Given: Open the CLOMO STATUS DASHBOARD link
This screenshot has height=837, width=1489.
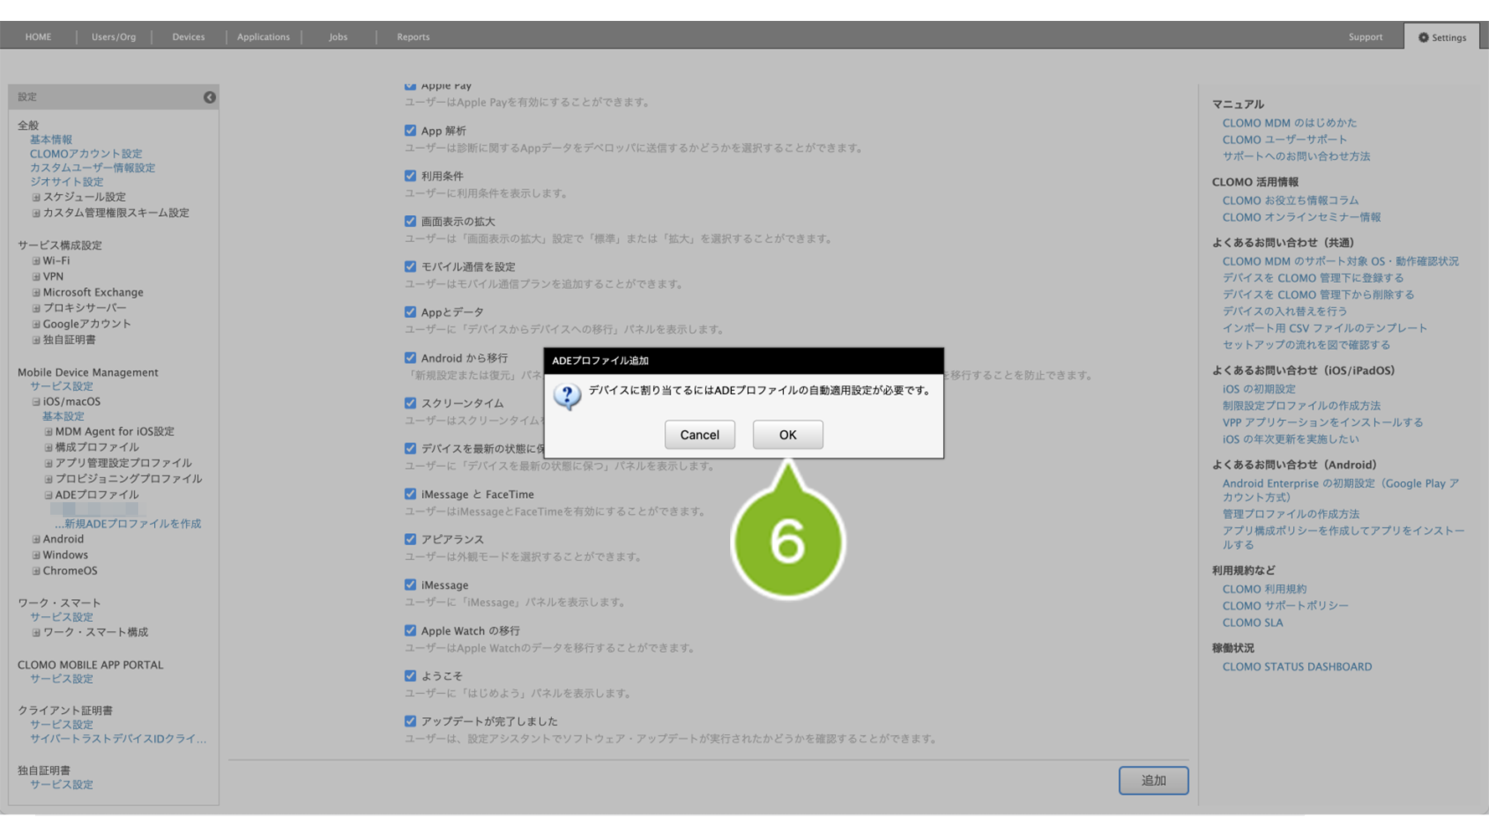Looking at the screenshot, I should [1296, 667].
